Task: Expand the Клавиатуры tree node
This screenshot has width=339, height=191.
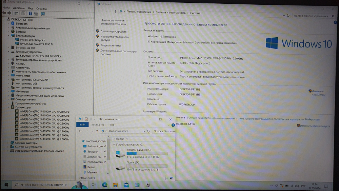Action: pos(8,68)
